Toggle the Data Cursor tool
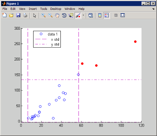 tap(71, 15)
